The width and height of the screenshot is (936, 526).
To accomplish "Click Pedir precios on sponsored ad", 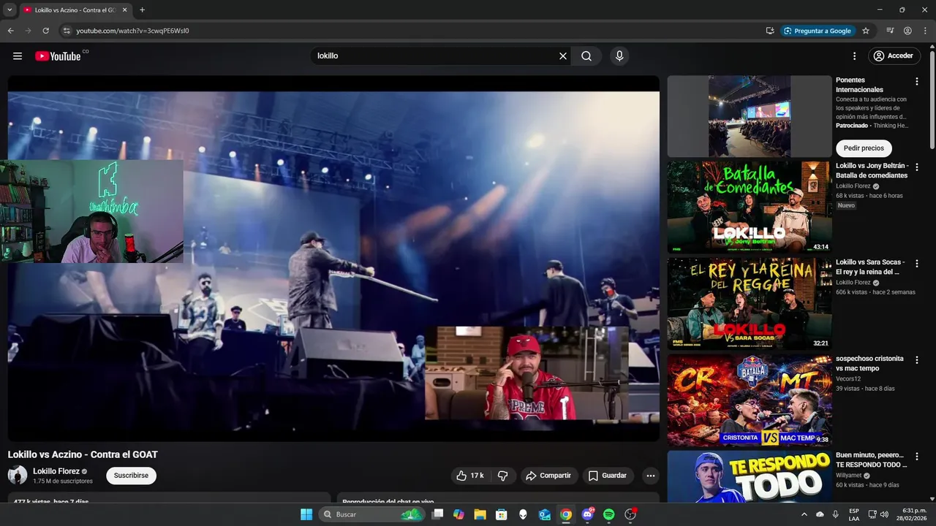I will pos(864,148).
